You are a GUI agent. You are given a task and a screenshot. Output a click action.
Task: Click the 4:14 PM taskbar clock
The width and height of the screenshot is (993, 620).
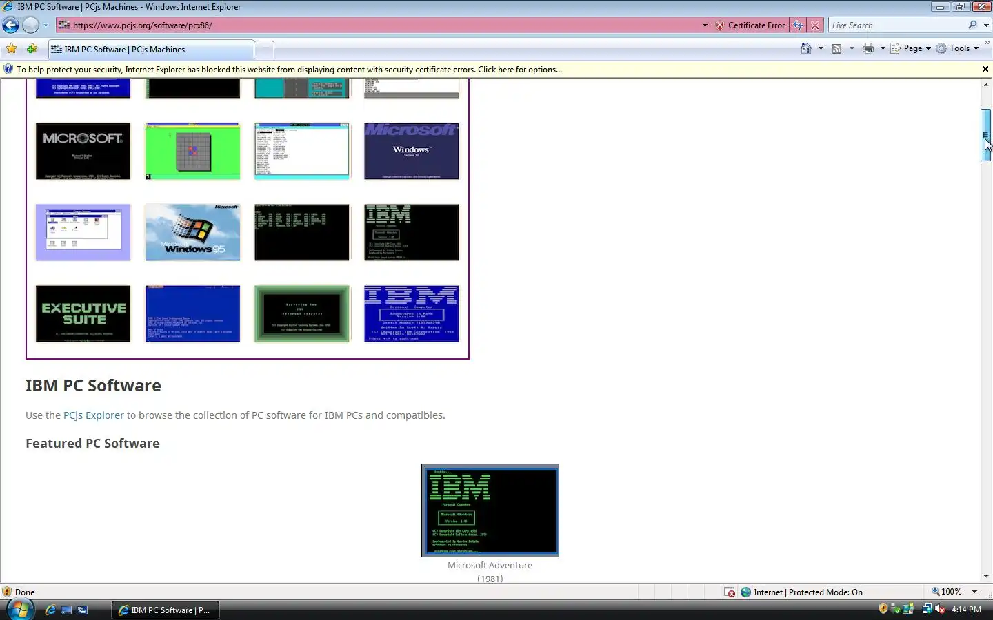[x=966, y=610]
